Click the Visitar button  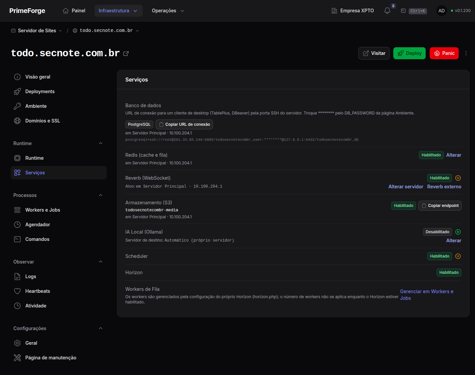pyautogui.click(x=374, y=53)
